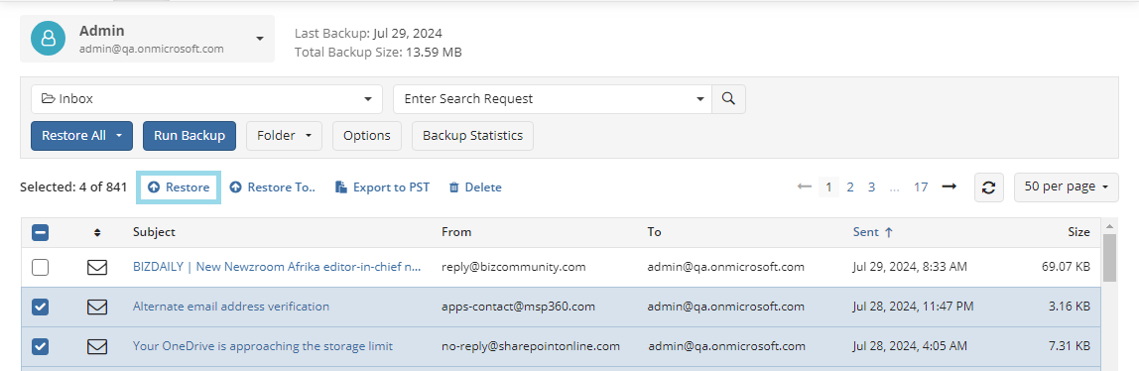
Task: Click the refresh list icon
Action: pos(988,187)
